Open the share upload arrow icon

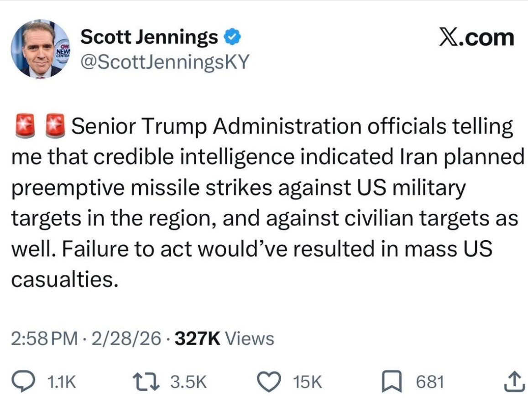point(512,382)
